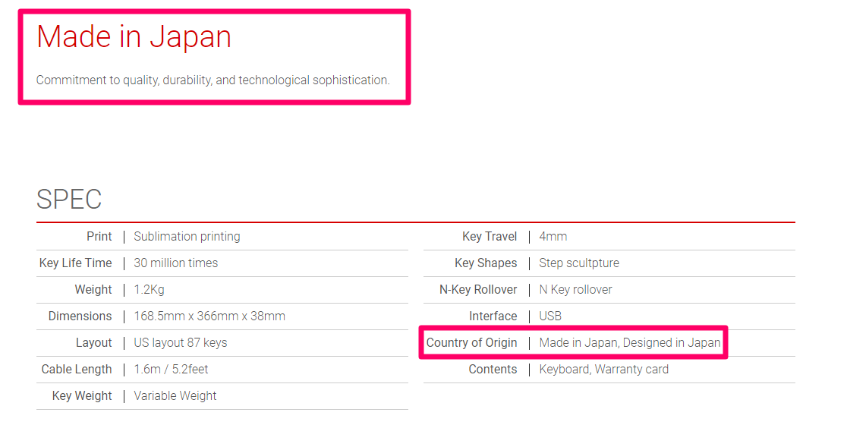The height and width of the screenshot is (425, 847).
Task: Click the "Keyboard, Warranty card" contents value
Action: point(603,370)
